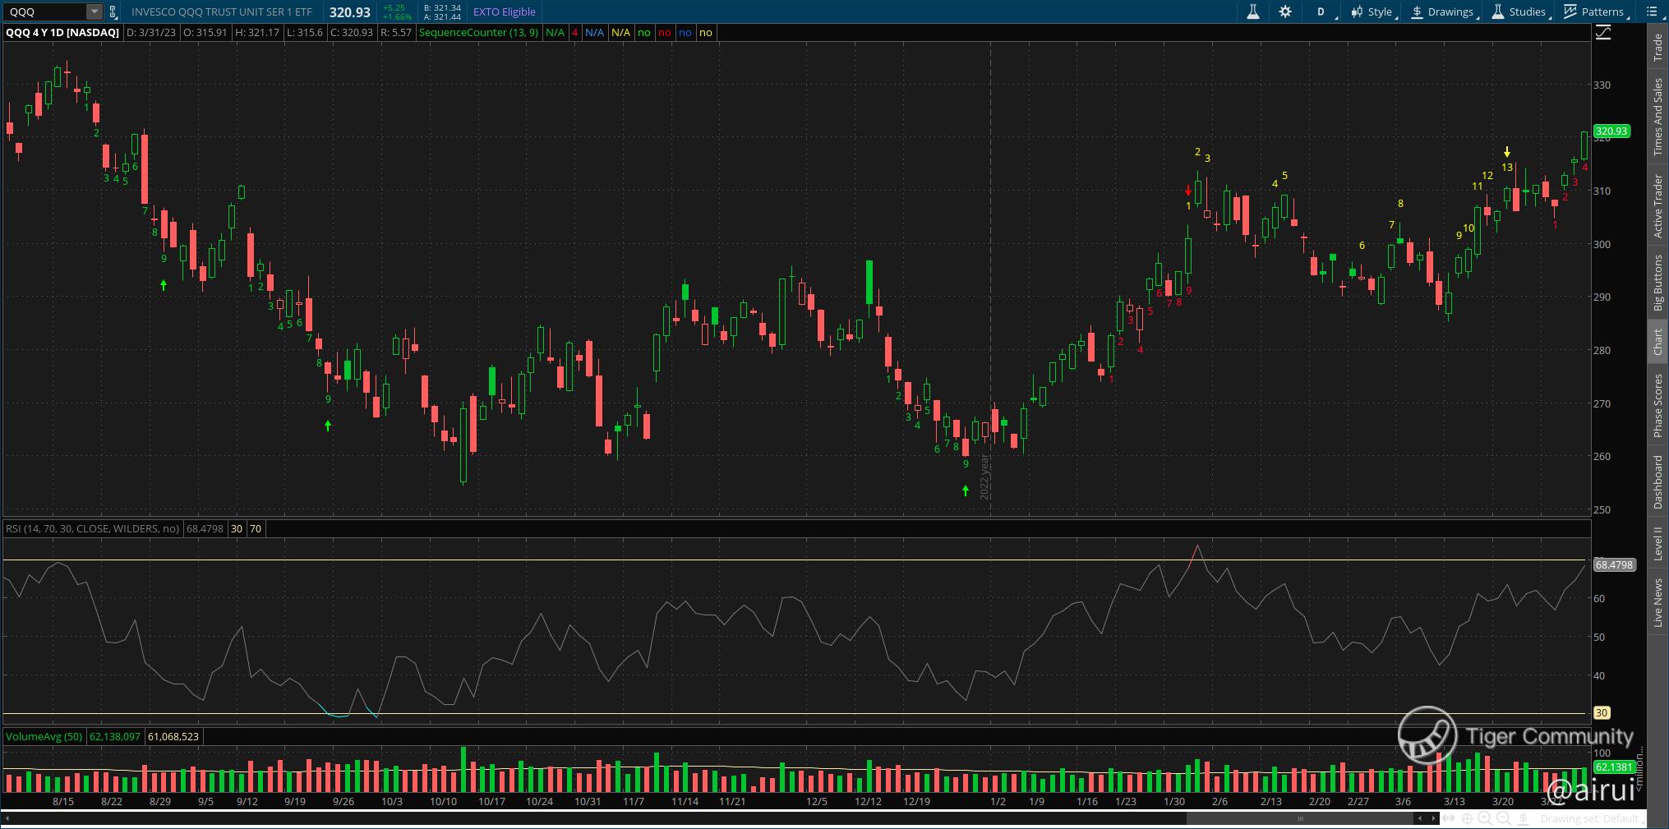1669x829 pixels.
Task: Open the Live News side tab
Action: pyautogui.click(x=1657, y=603)
